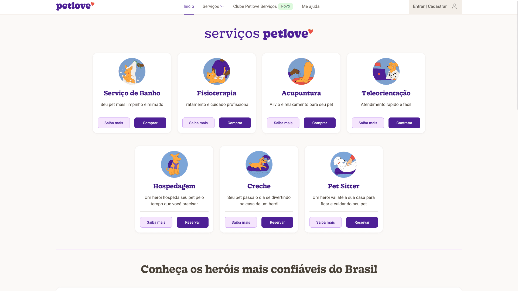
Task: Click the Creche swimming dog illustration
Action: [x=259, y=164]
